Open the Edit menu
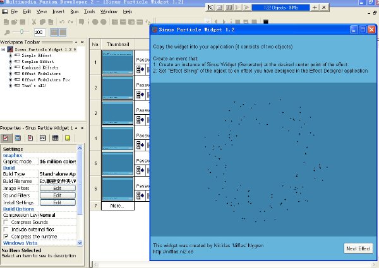The height and width of the screenshot is (268, 379). coord(27,11)
